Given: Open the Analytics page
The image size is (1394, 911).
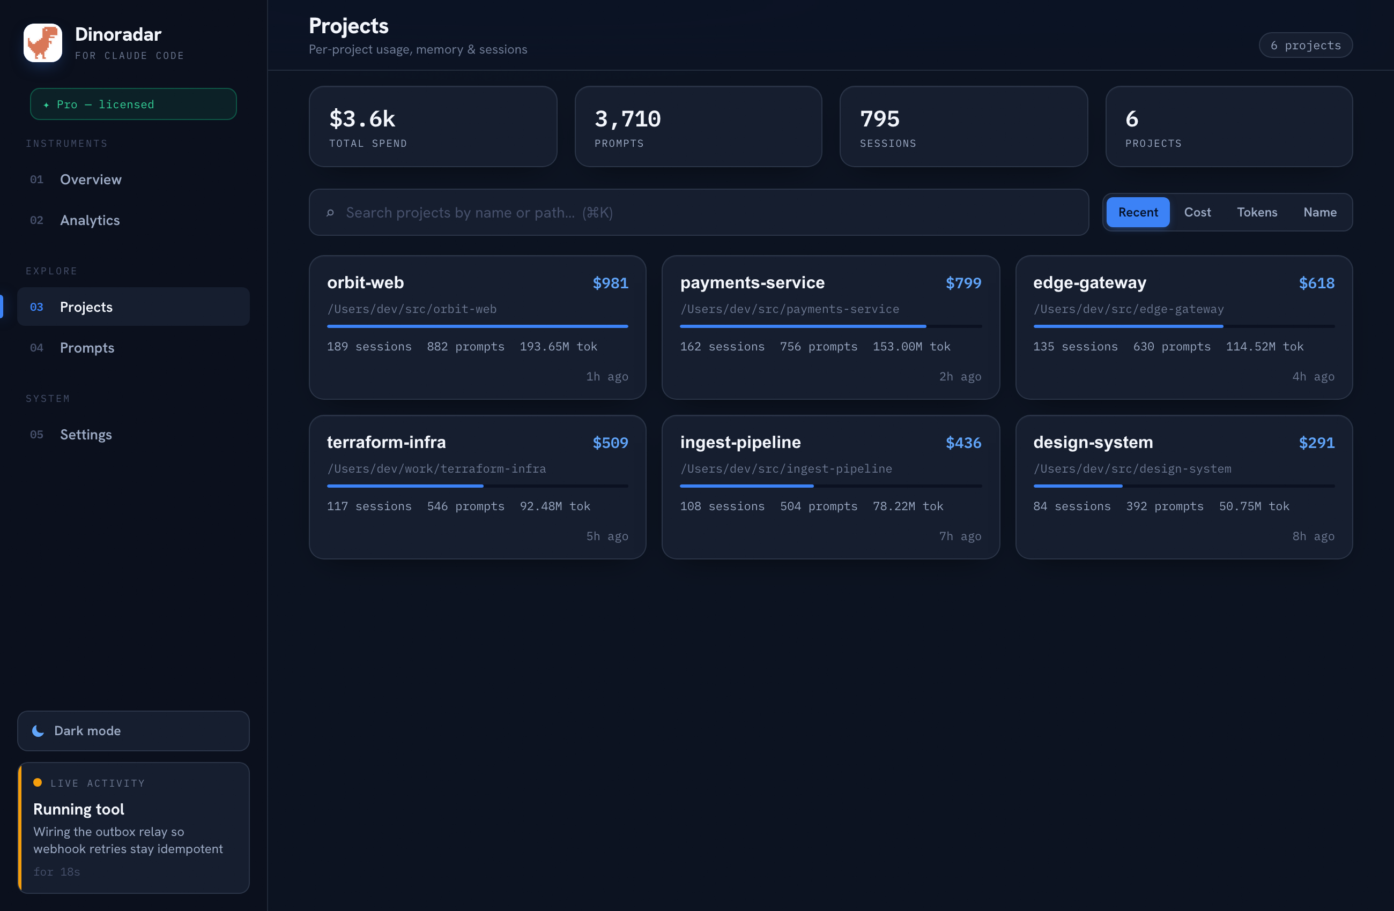Looking at the screenshot, I should (134, 220).
